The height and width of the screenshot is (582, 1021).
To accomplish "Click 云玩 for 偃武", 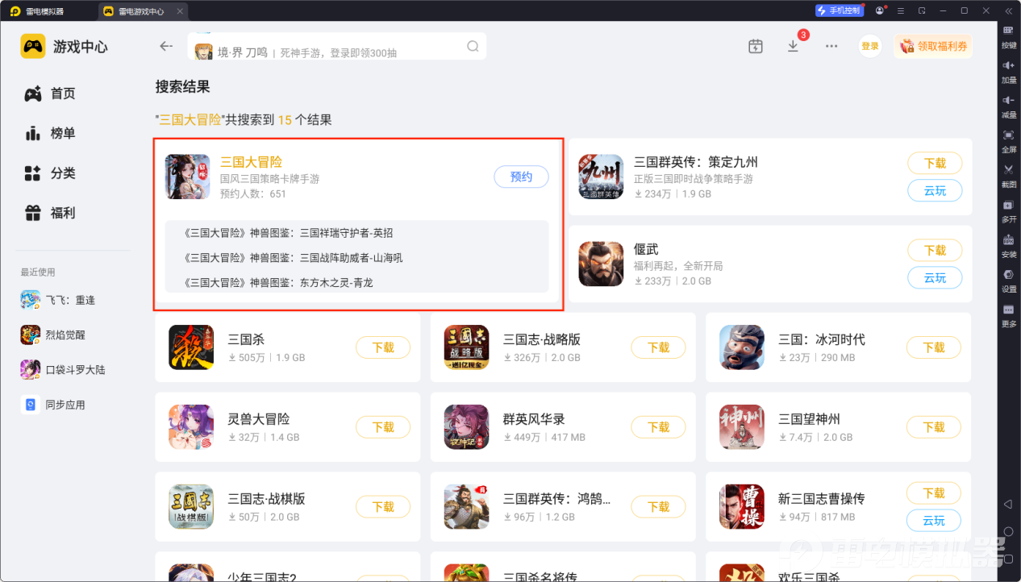I will (x=935, y=277).
